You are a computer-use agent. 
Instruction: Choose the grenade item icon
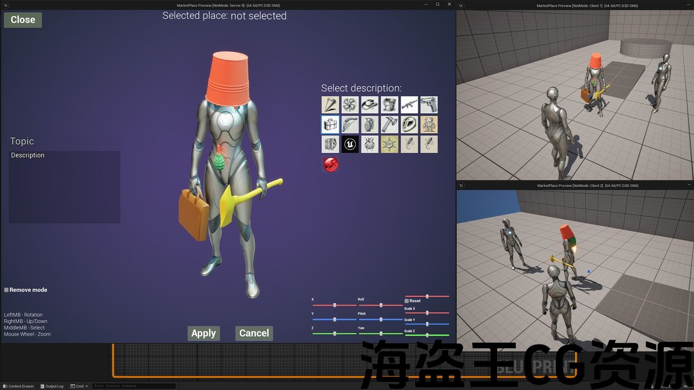[370, 125]
